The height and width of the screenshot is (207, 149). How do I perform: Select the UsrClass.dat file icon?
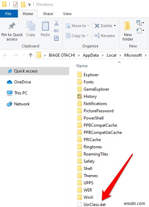point(79,204)
